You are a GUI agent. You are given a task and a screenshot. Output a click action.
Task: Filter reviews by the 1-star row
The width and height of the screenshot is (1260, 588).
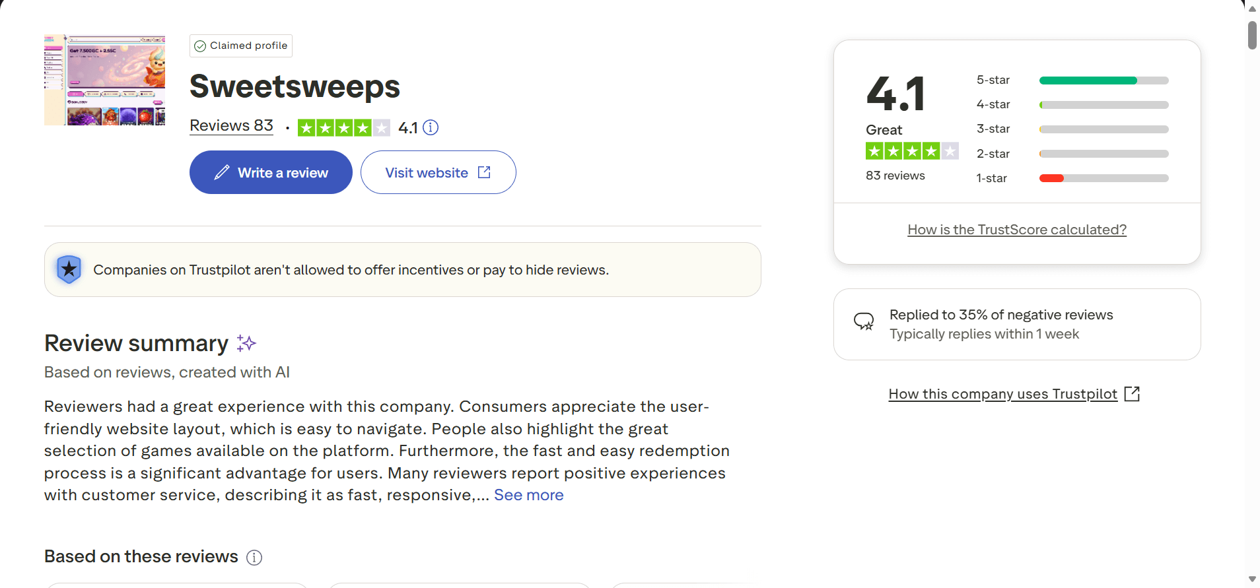pos(1072,178)
